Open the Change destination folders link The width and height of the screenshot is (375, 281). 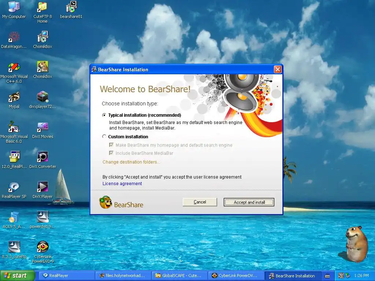pyautogui.click(x=131, y=162)
